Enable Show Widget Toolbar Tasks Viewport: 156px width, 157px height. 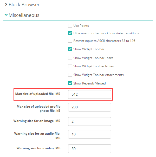tap(70, 58)
